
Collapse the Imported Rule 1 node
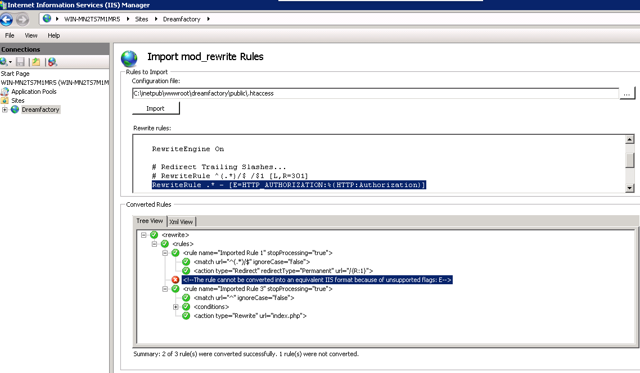click(165, 253)
